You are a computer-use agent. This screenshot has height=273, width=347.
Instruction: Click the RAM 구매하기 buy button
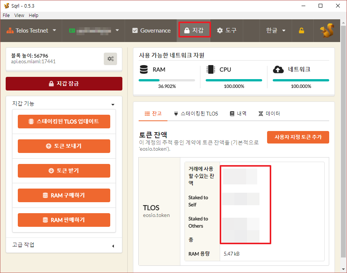coord(64,195)
